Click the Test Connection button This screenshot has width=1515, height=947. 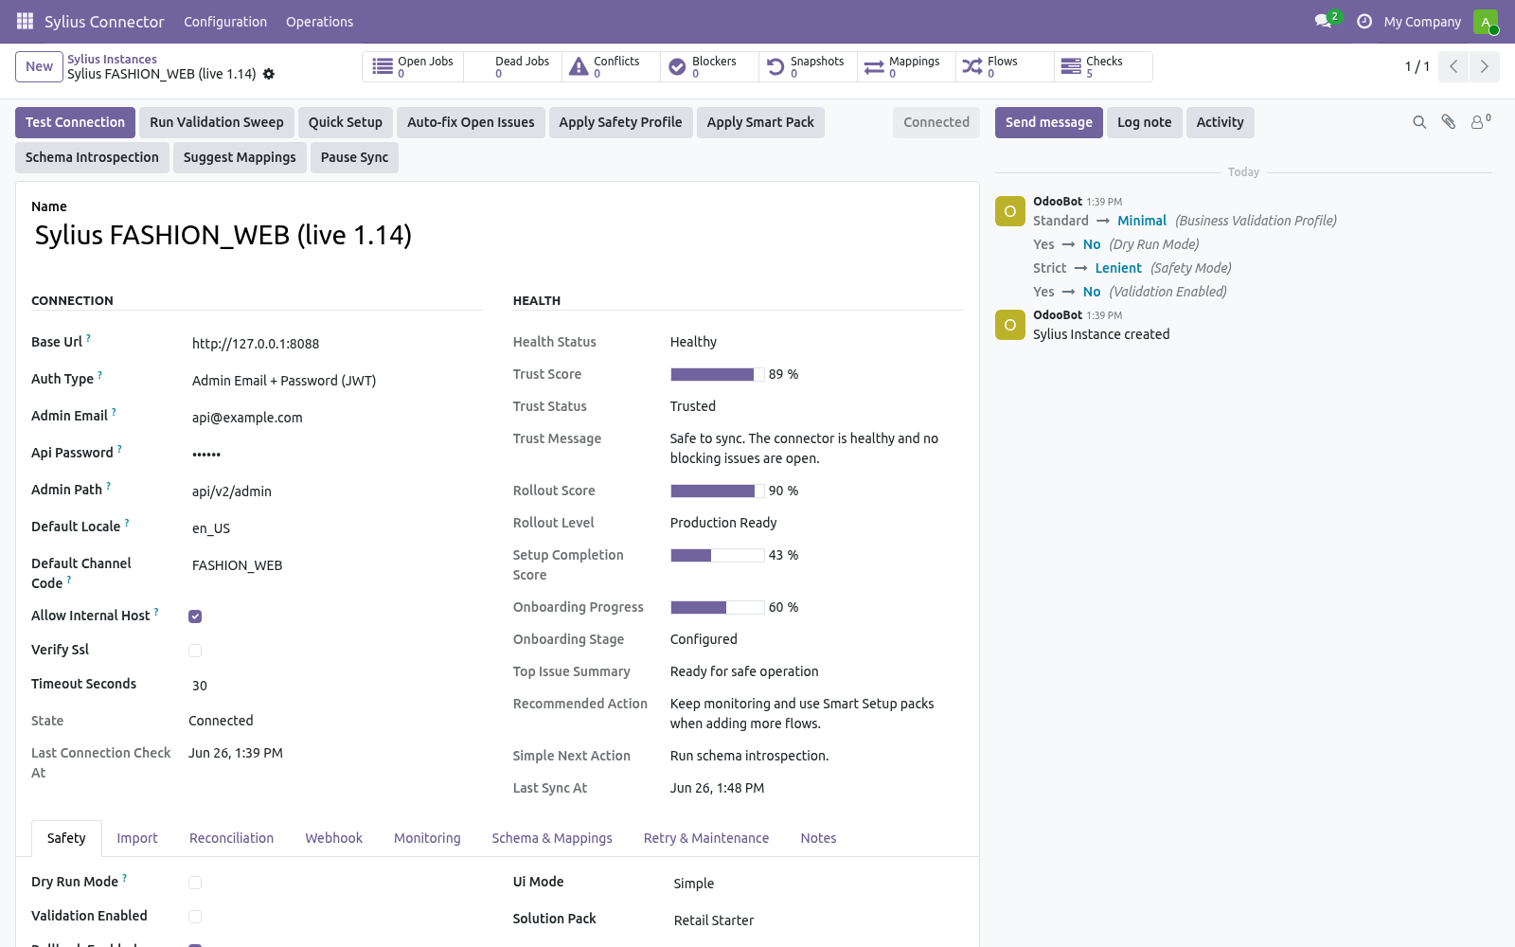(x=75, y=122)
